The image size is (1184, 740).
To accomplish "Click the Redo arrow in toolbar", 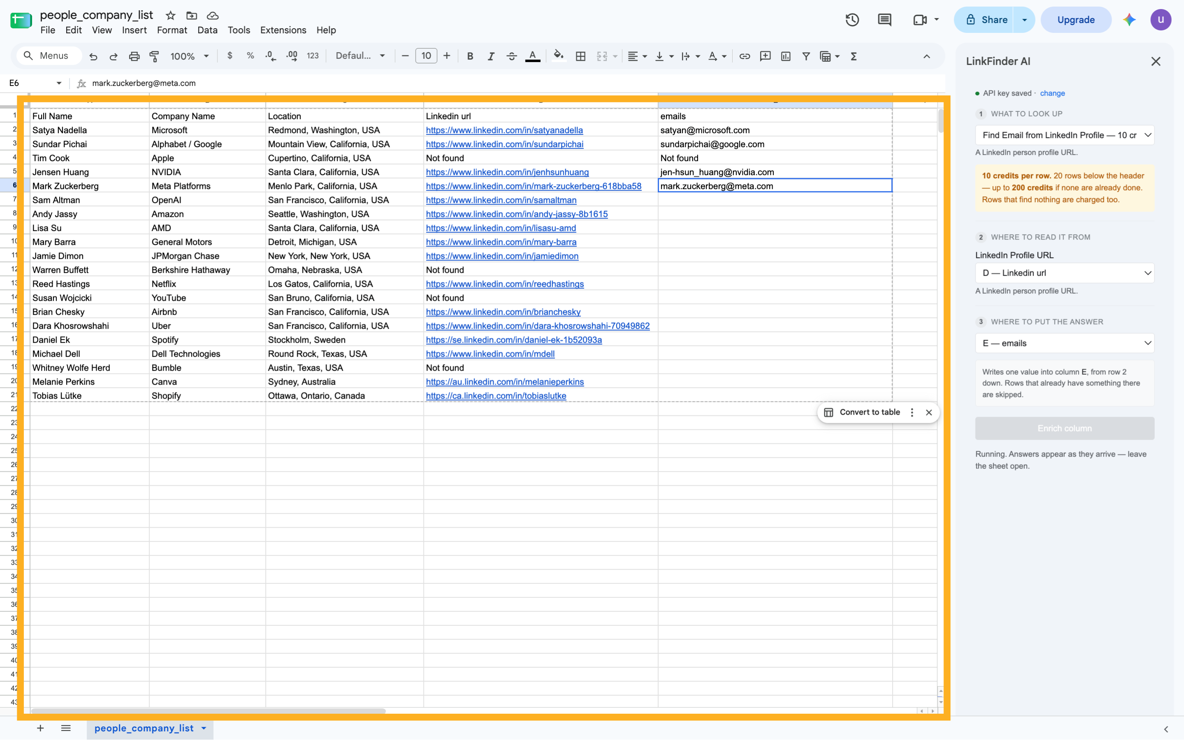I will (113, 56).
